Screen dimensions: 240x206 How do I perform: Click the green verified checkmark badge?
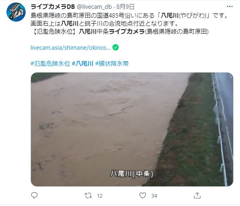[116, 47]
